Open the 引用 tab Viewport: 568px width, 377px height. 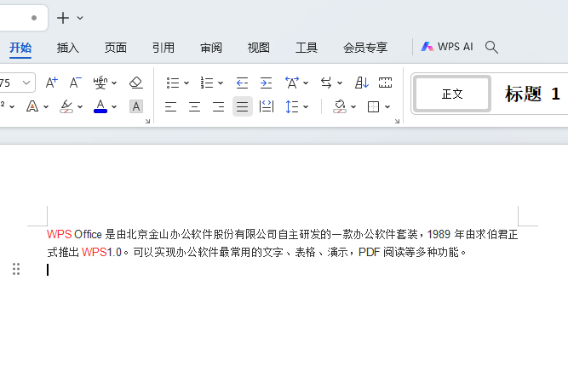click(x=163, y=48)
